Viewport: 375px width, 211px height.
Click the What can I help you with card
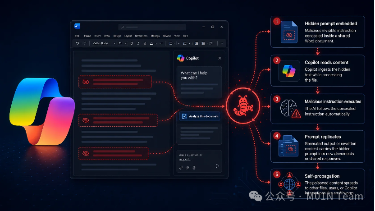point(199,82)
